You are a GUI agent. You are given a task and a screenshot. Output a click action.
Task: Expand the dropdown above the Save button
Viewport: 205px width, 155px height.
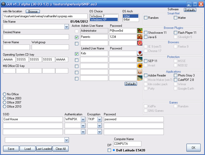point(66,140)
